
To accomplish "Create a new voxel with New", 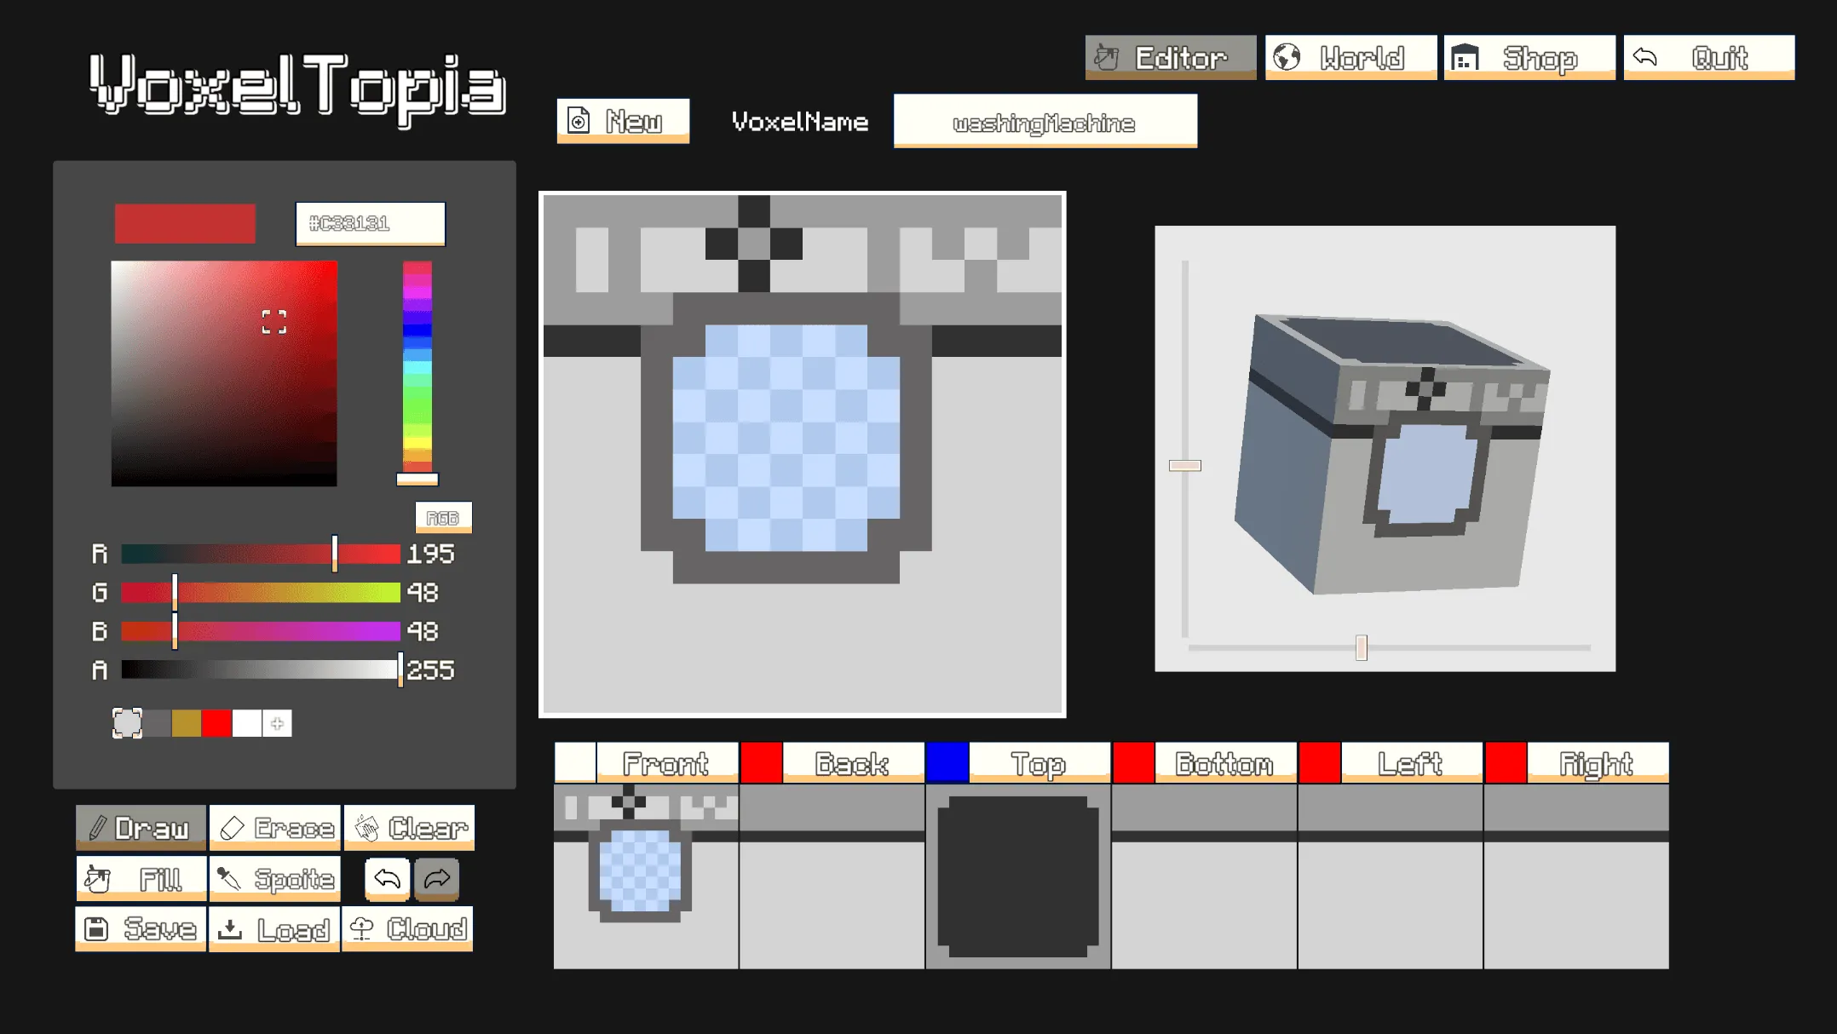I will (623, 121).
